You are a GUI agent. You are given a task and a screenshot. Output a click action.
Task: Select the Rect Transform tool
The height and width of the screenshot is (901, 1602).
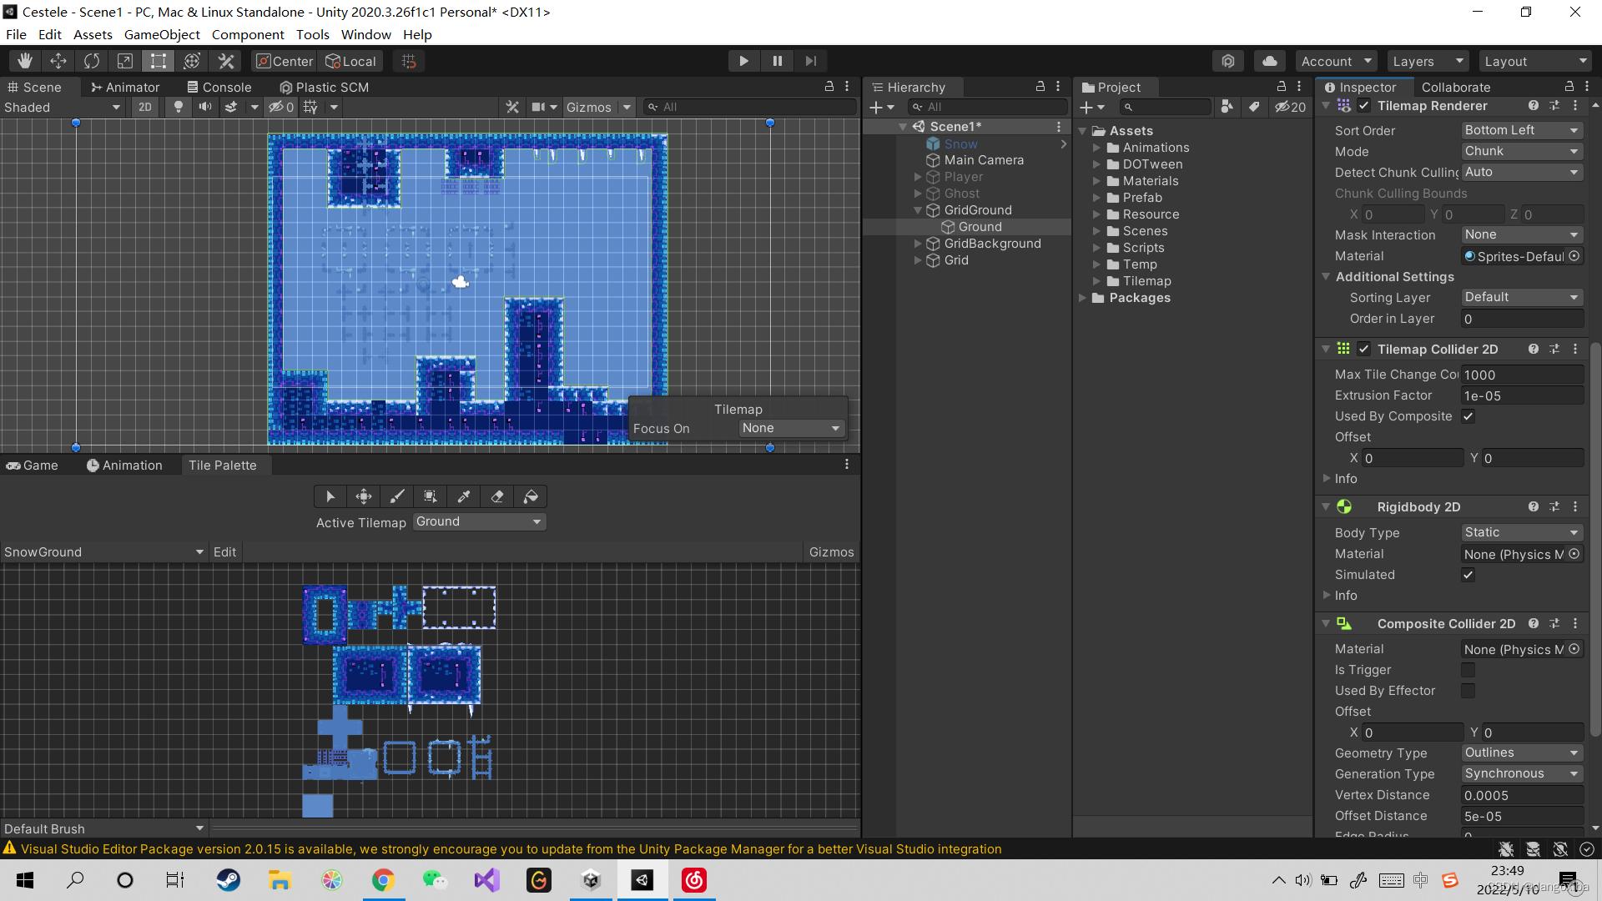coord(159,61)
